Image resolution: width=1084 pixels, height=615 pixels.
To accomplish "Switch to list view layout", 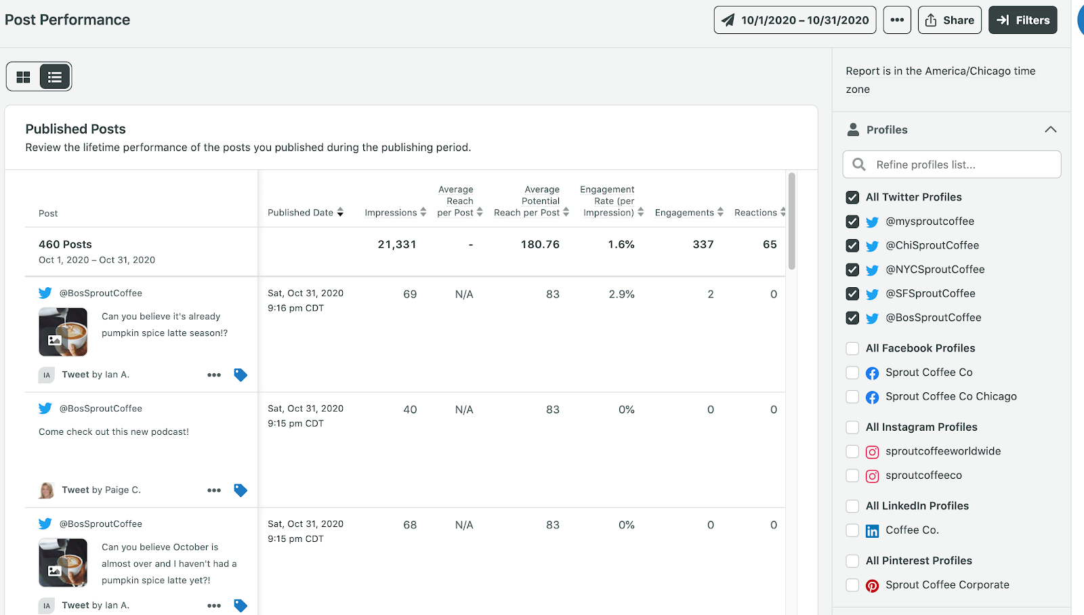I will (x=55, y=77).
